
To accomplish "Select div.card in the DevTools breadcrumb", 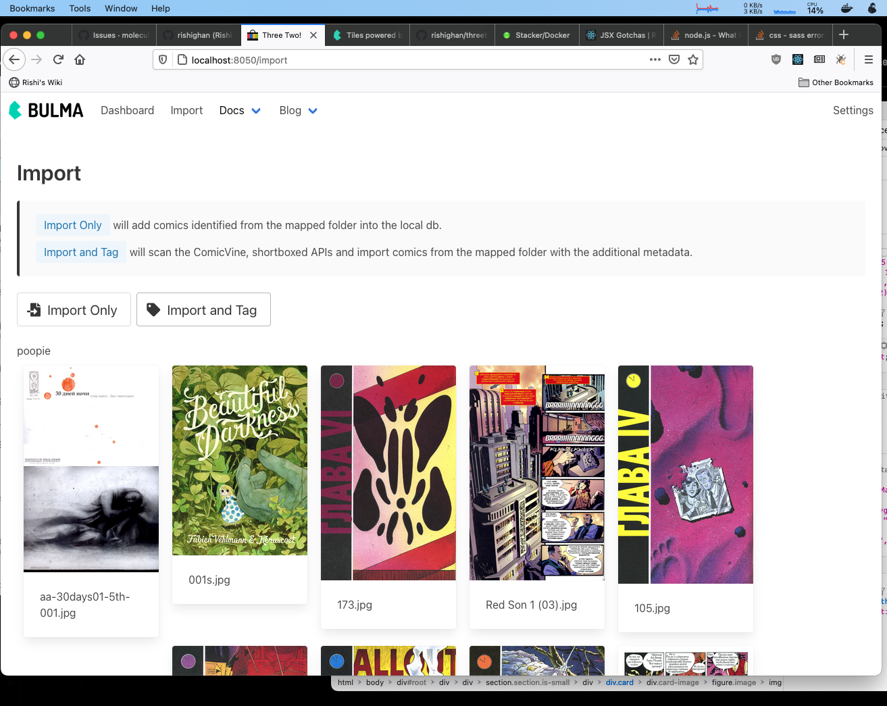I will tap(619, 682).
